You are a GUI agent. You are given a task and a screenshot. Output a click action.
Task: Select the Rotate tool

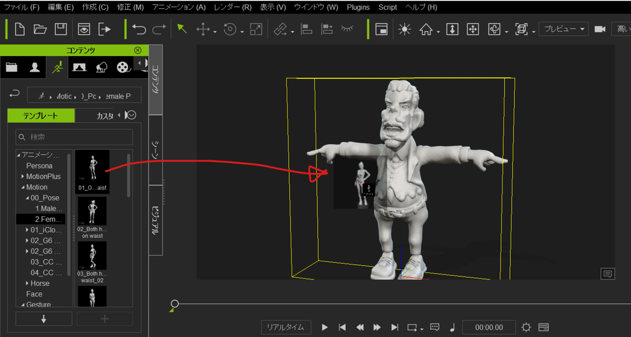tap(230, 29)
